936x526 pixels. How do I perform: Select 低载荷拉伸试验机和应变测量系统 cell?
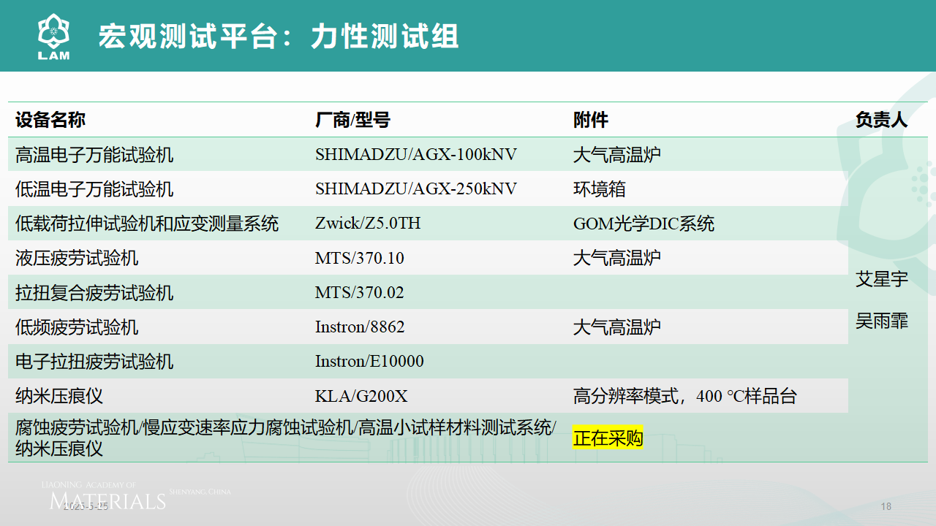(x=147, y=224)
